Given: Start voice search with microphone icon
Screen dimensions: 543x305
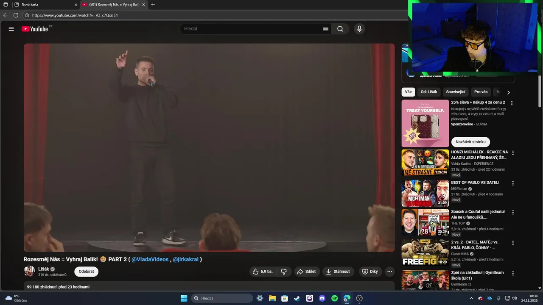Looking at the screenshot, I should click(359, 29).
